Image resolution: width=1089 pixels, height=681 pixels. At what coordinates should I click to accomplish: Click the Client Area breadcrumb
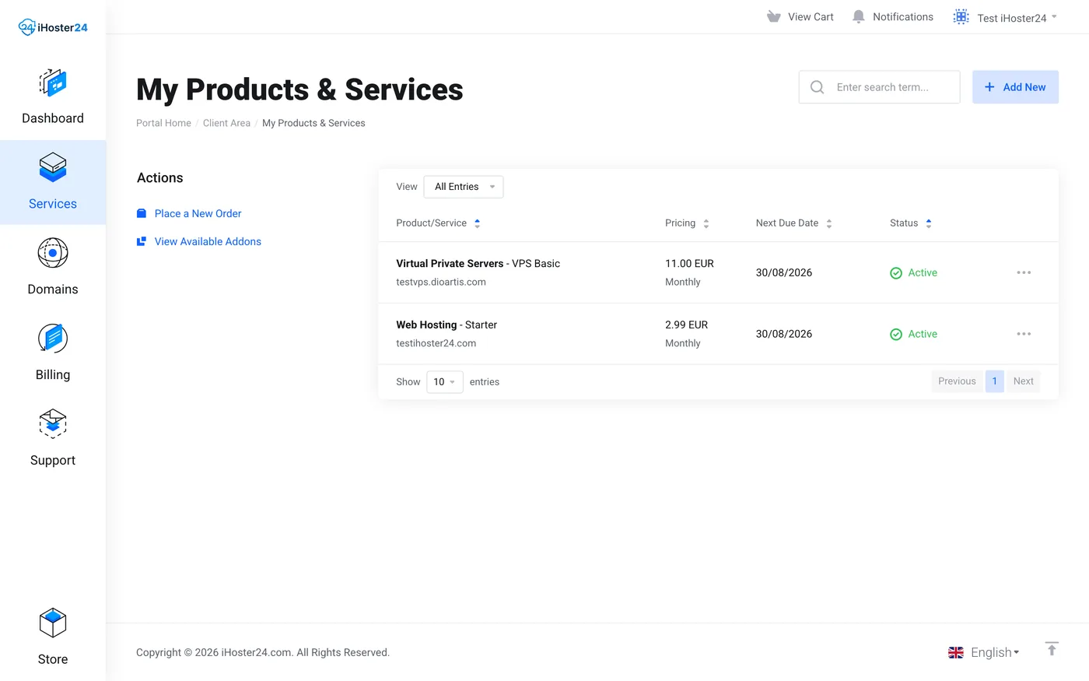click(226, 123)
